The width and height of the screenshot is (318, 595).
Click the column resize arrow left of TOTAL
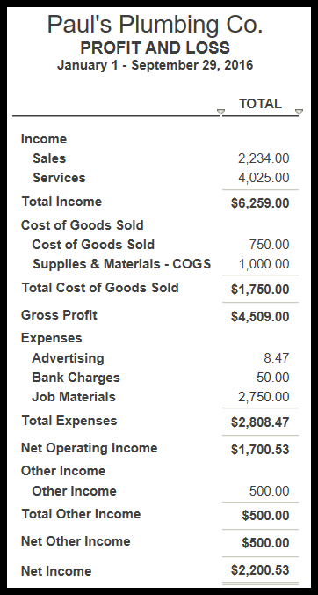tap(220, 112)
